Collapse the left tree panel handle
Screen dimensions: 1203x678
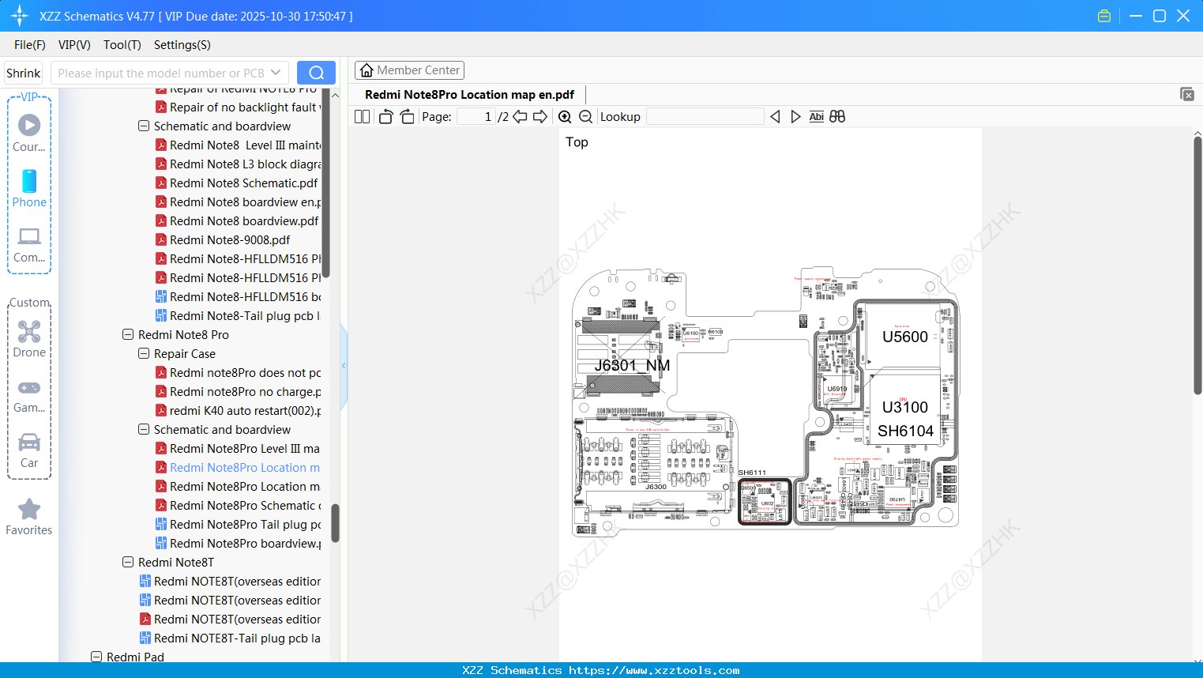pyautogui.click(x=344, y=366)
